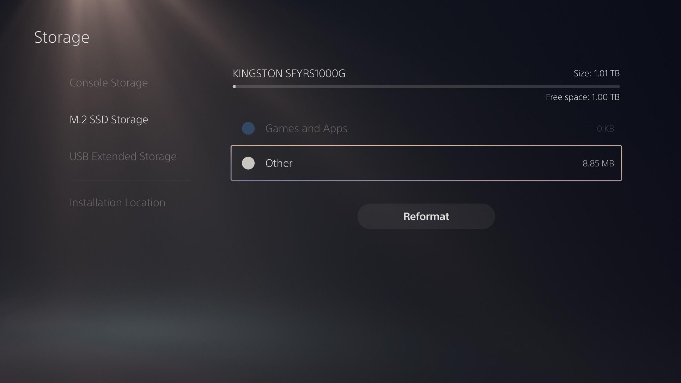Click the 8.85 MB usage value
Viewport: 681px width, 383px height.
tap(598, 163)
